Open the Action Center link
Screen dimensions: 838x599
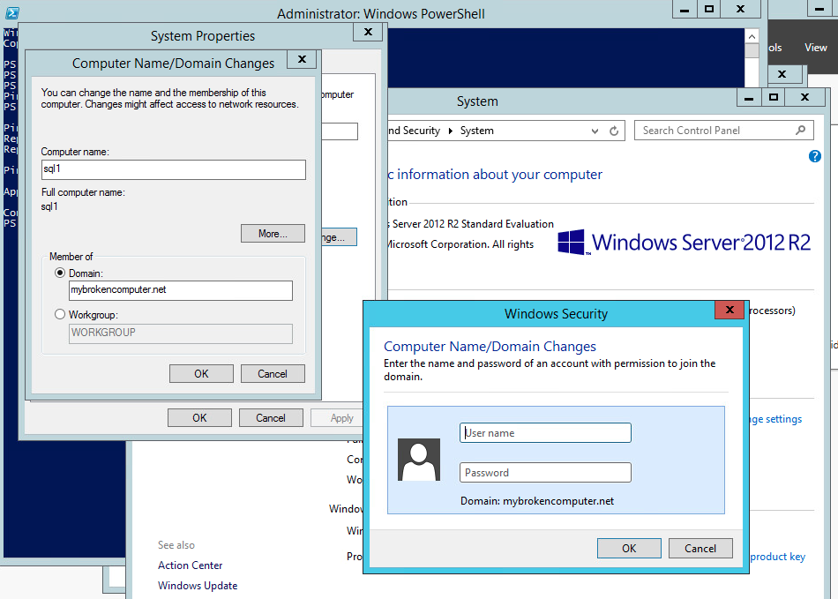[x=191, y=565]
